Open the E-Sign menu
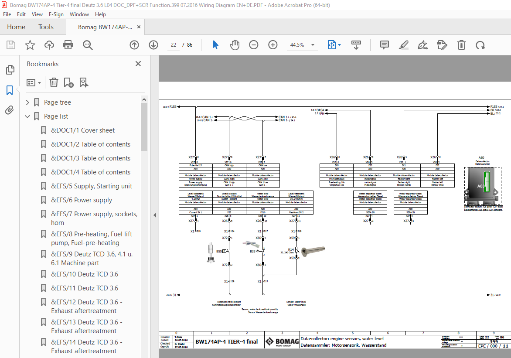 coord(56,14)
